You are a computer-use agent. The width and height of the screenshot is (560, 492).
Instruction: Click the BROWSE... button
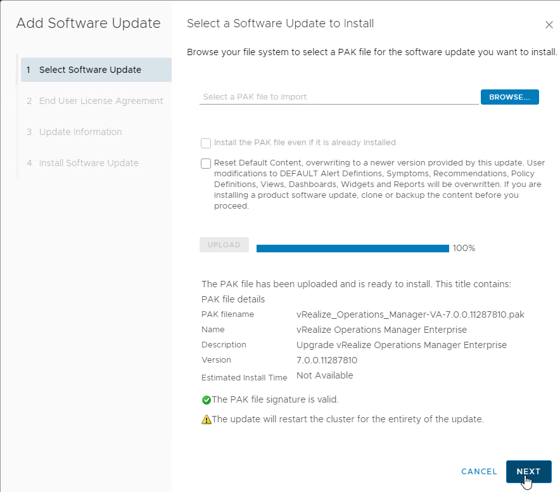point(510,97)
